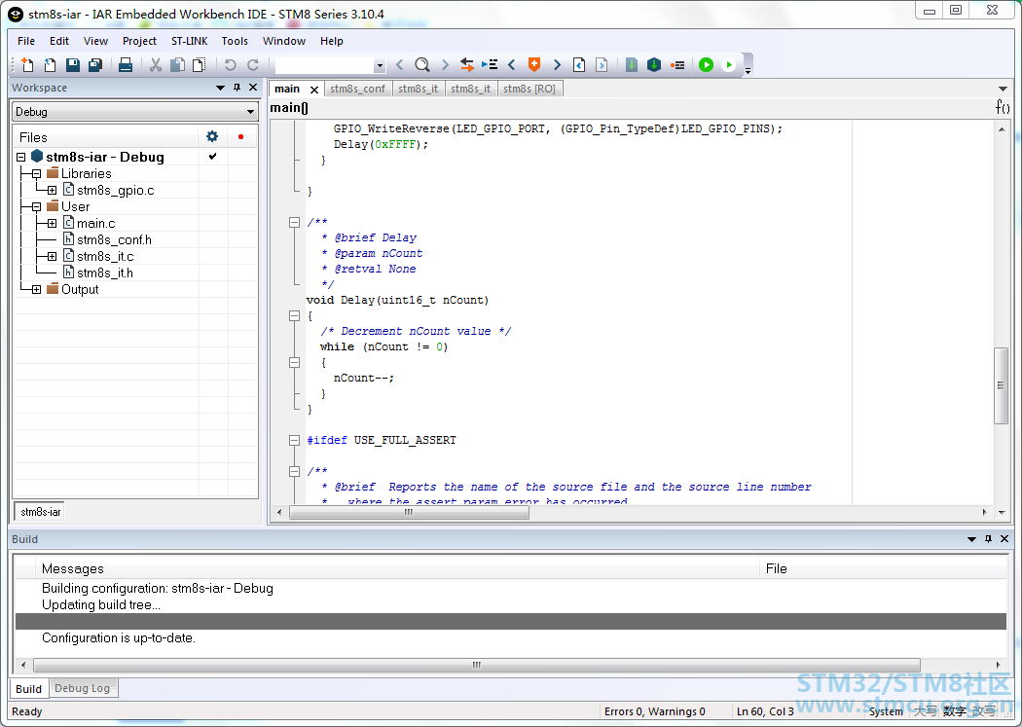
Task: Open the Workspace panel menu arrow
Action: click(220, 88)
